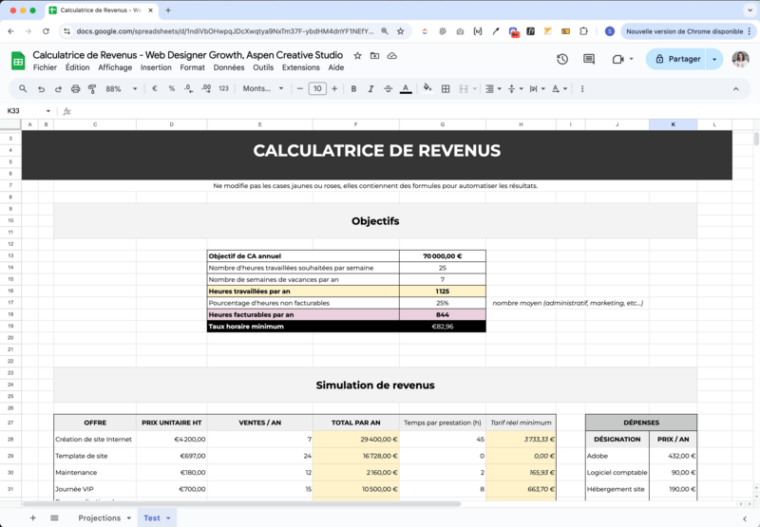760x527 pixels.
Task: Select the paint format tool
Action: click(x=92, y=88)
